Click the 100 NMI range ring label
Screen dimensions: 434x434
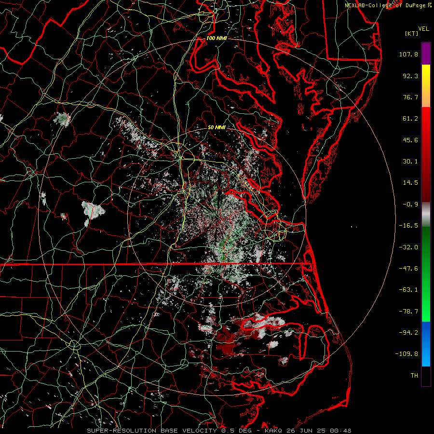tap(217, 38)
